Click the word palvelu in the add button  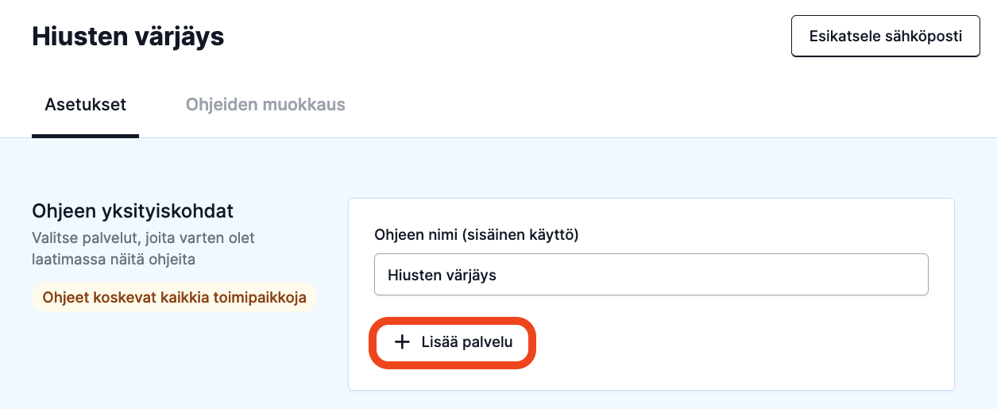487,342
